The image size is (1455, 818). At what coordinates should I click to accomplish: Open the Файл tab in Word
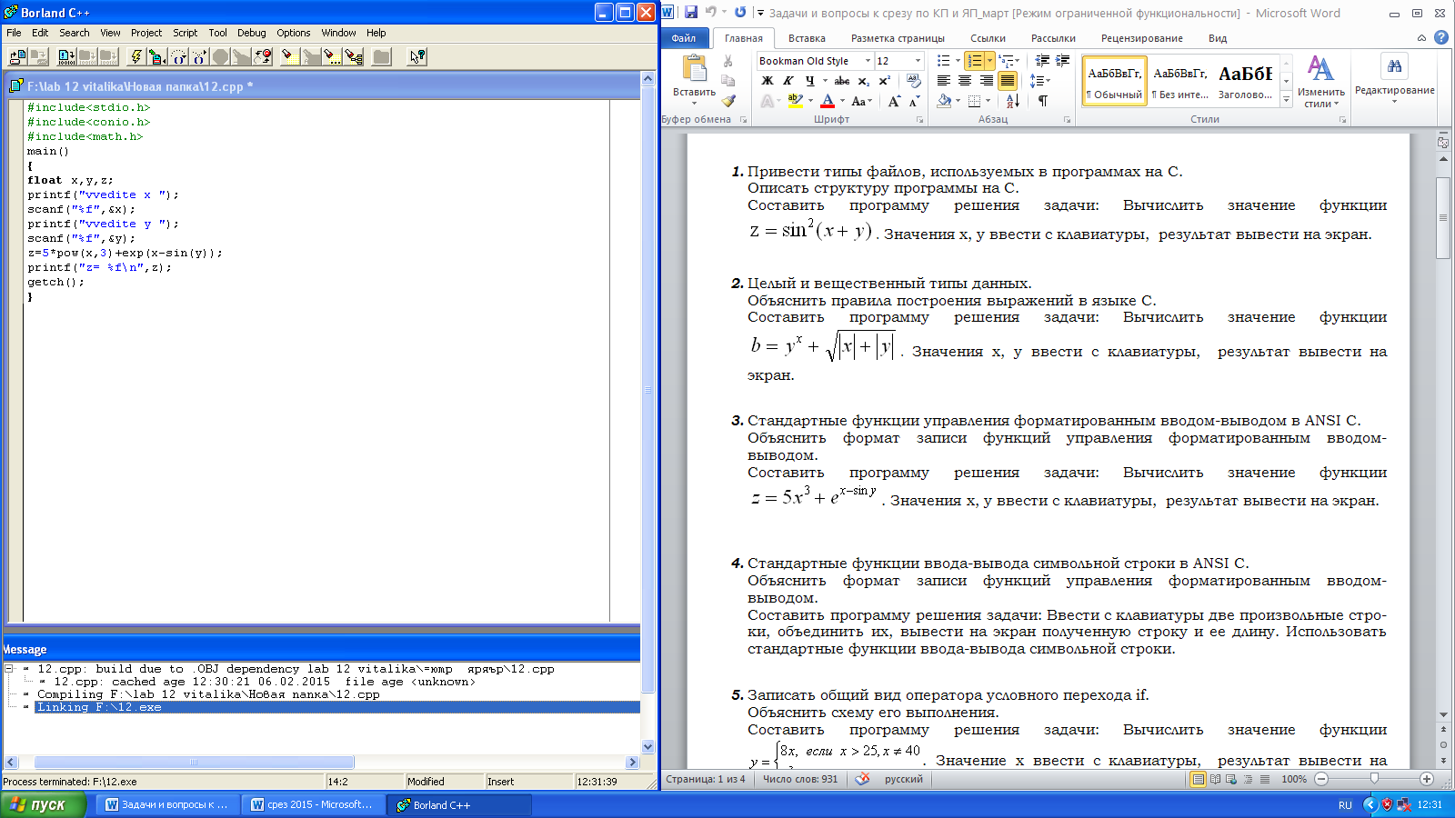[684, 38]
